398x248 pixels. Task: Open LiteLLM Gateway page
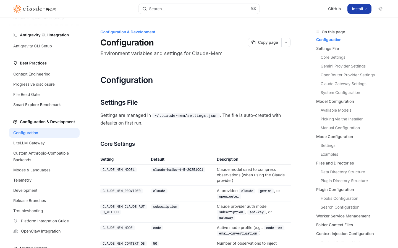pyautogui.click(x=29, y=143)
